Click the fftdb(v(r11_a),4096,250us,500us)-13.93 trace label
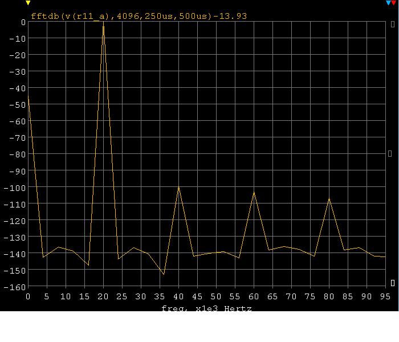Screen dimensions: 399x342 pyautogui.click(x=139, y=17)
